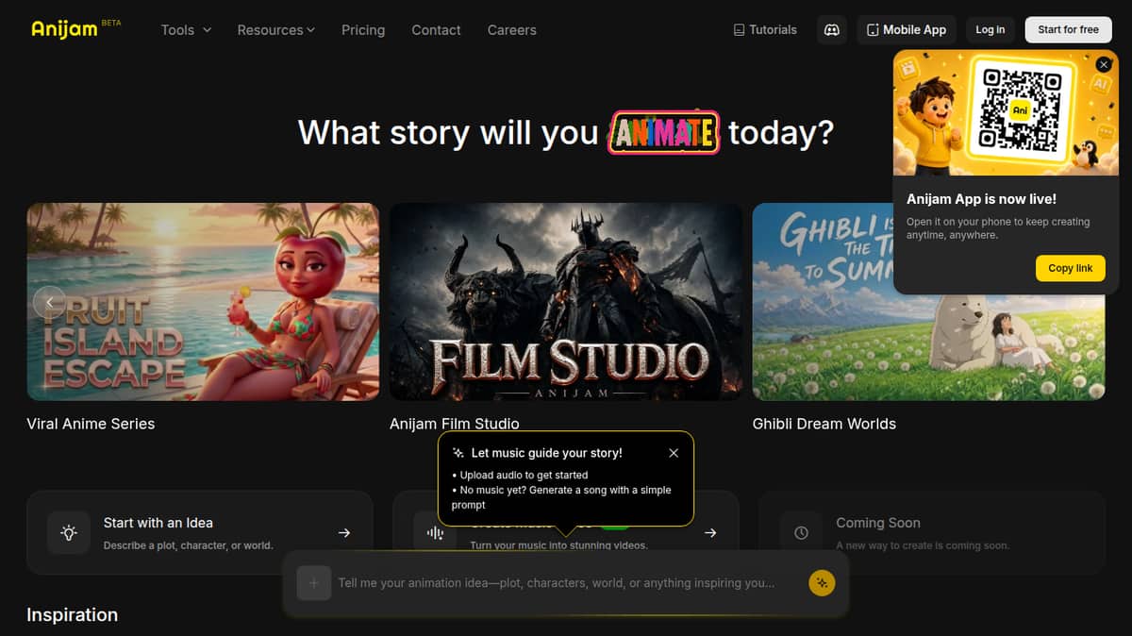Open Tutorials link
The width and height of the screenshot is (1132, 636).
pos(765,29)
